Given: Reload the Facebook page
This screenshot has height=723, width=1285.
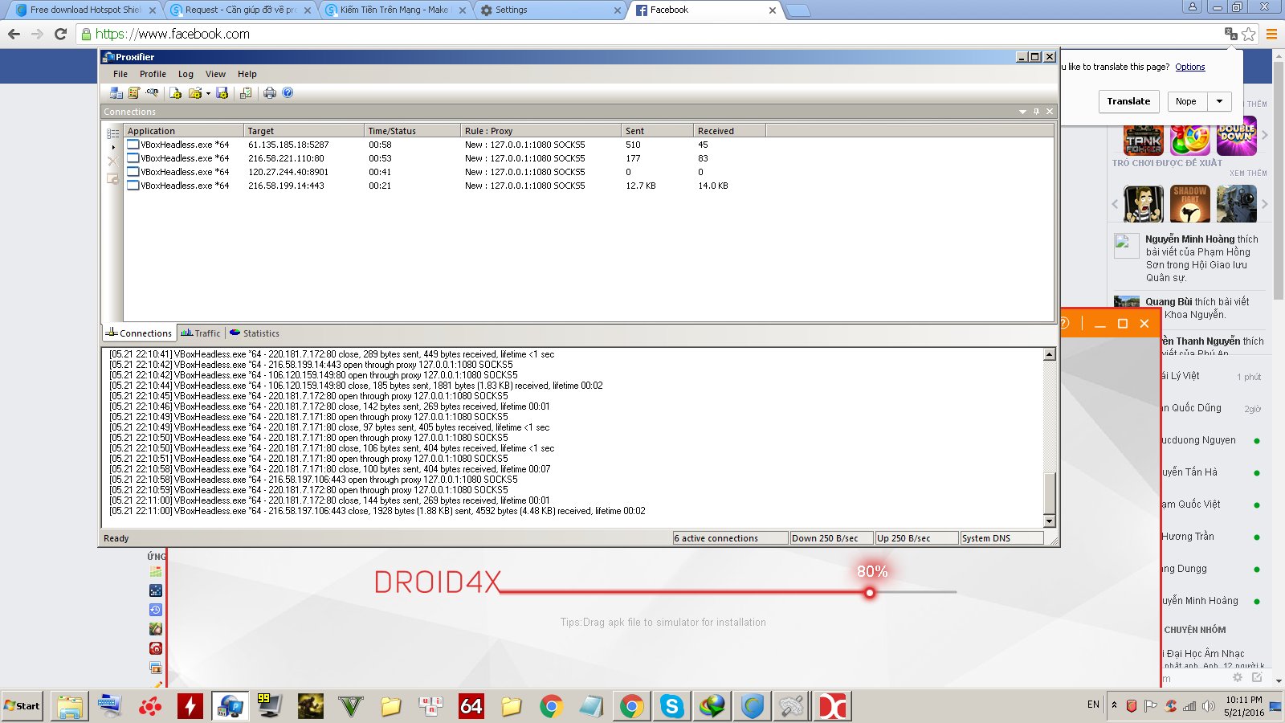Looking at the screenshot, I should (60, 34).
